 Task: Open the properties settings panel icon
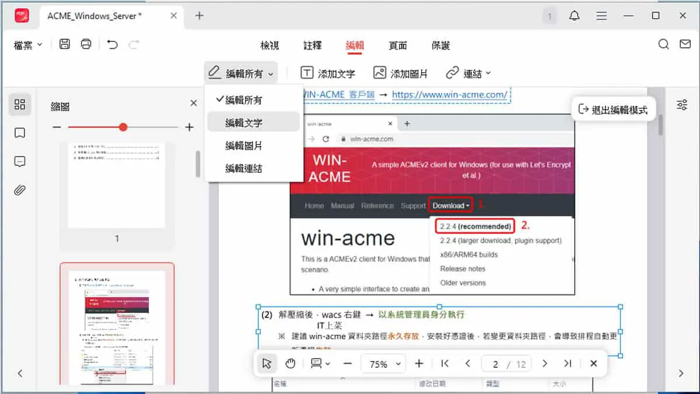[681, 105]
